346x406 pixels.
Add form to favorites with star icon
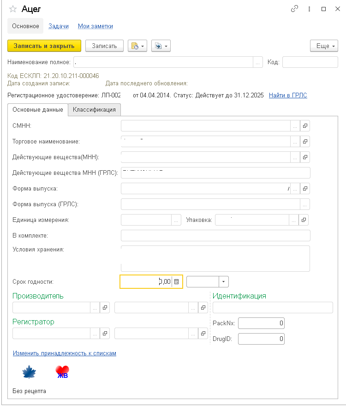click(x=13, y=9)
